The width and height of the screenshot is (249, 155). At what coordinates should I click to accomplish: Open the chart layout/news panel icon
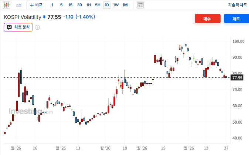point(140,5)
